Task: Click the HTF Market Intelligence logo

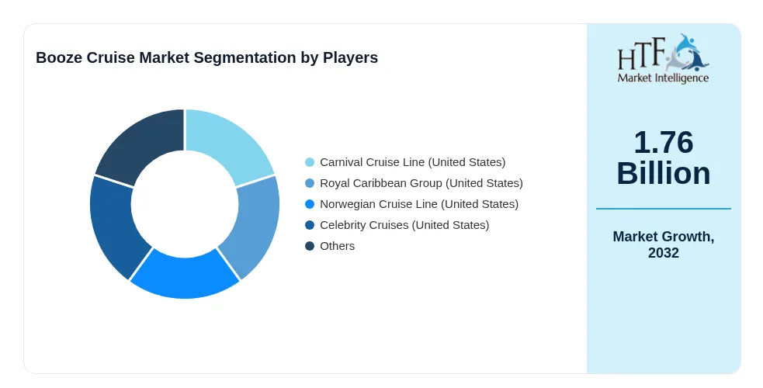Action: click(x=663, y=59)
